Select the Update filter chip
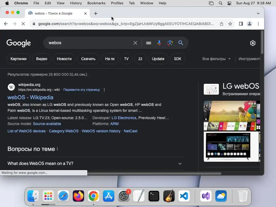This screenshot has width=276, height=207. [x=158, y=59]
